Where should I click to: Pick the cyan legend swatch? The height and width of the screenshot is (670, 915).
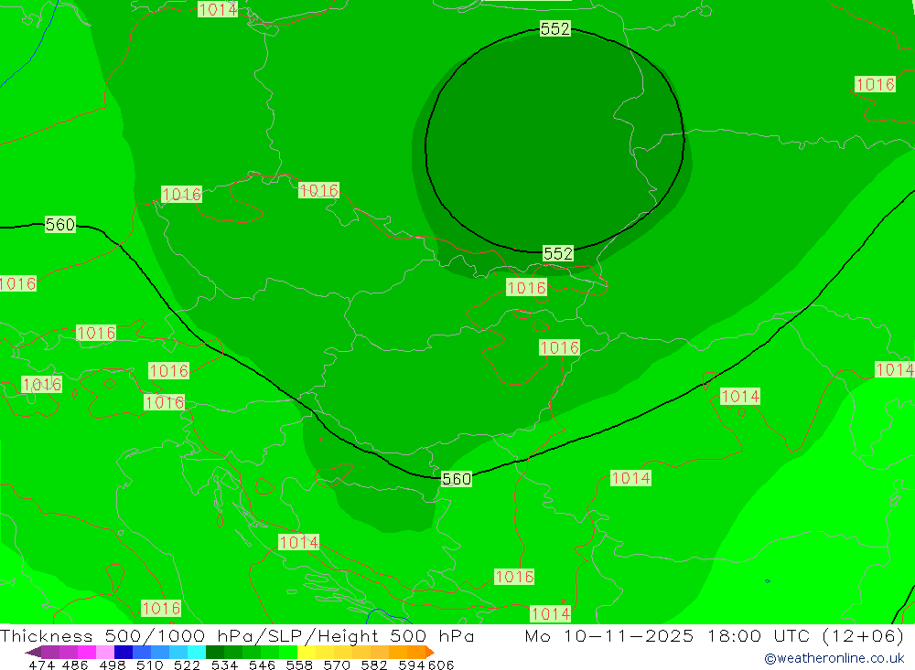pyautogui.click(x=197, y=652)
